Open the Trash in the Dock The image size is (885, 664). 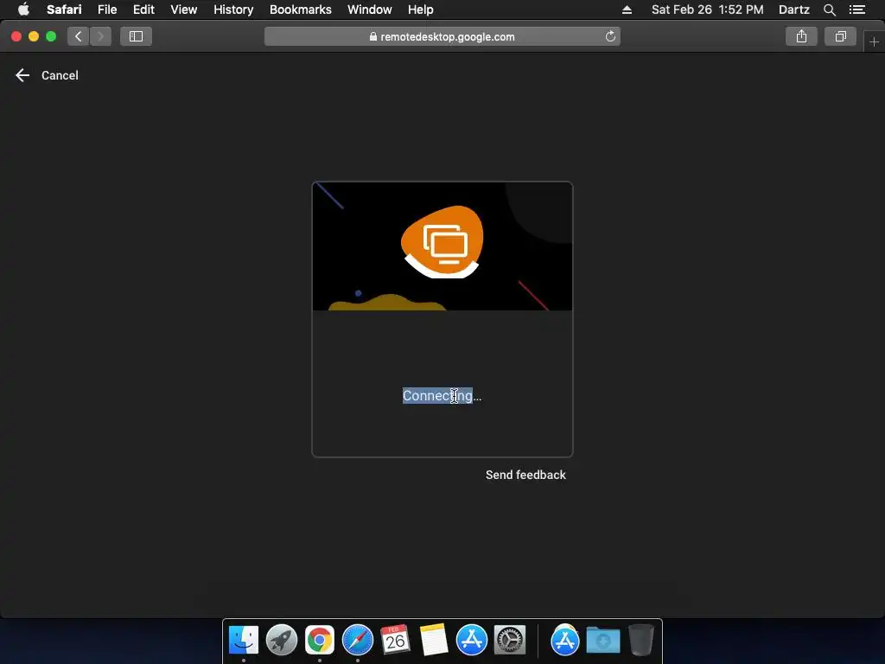pyautogui.click(x=641, y=640)
